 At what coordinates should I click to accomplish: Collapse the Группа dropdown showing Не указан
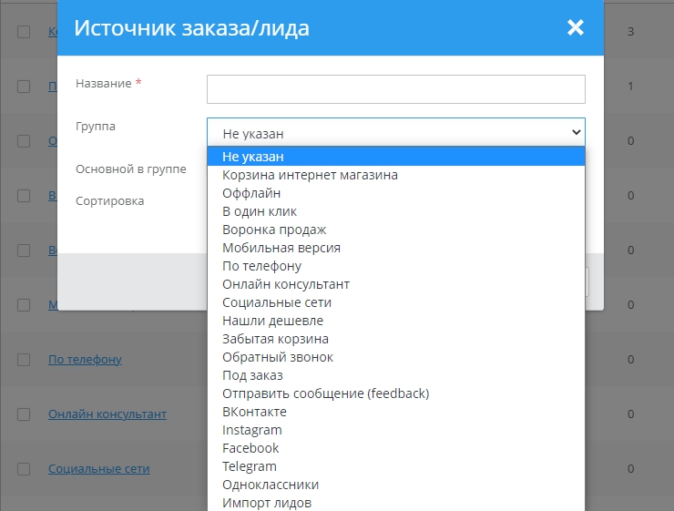[x=395, y=132]
